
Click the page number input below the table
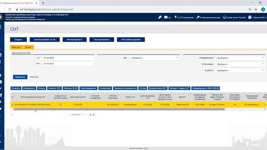(82, 115)
